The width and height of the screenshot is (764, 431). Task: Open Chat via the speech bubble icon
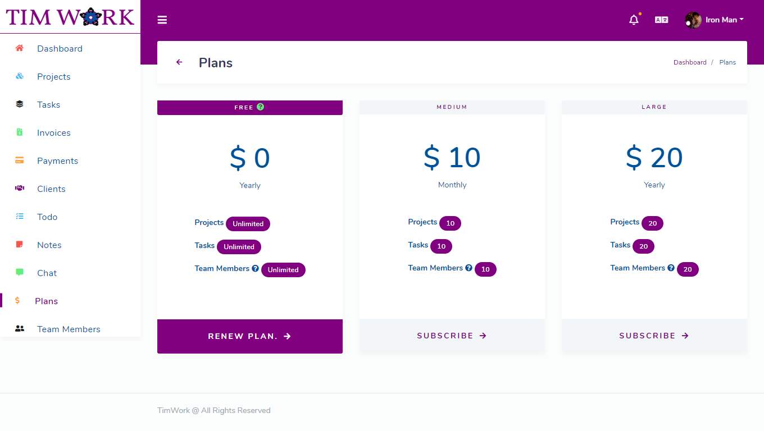(19, 273)
